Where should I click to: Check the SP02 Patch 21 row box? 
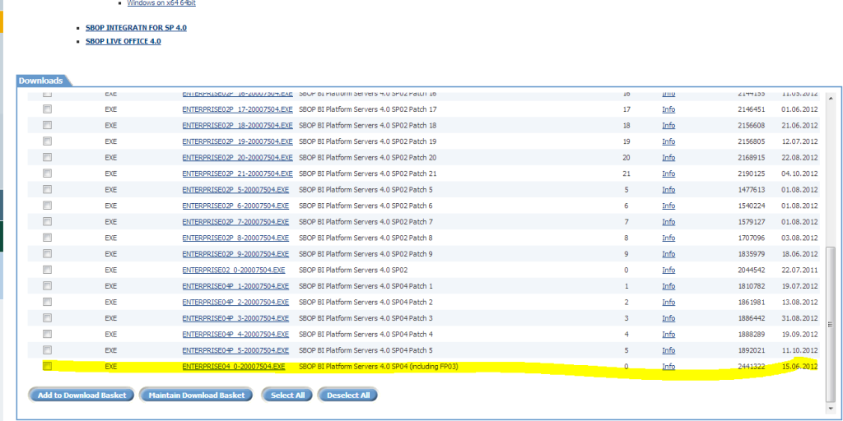47,173
